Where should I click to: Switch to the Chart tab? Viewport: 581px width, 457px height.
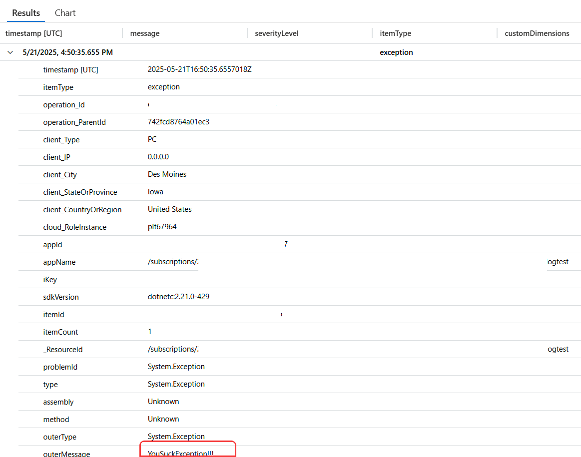pyautogui.click(x=65, y=13)
